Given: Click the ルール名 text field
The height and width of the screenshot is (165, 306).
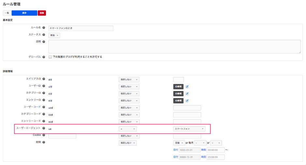Looking at the screenshot, I should pyautogui.click(x=81, y=28).
